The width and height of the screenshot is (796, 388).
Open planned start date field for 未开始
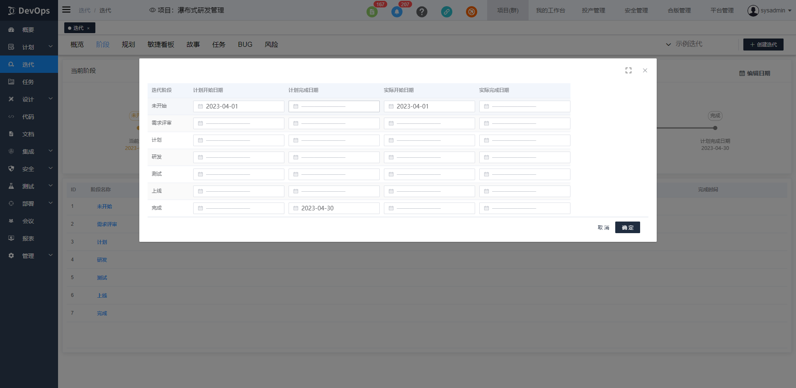[239, 106]
